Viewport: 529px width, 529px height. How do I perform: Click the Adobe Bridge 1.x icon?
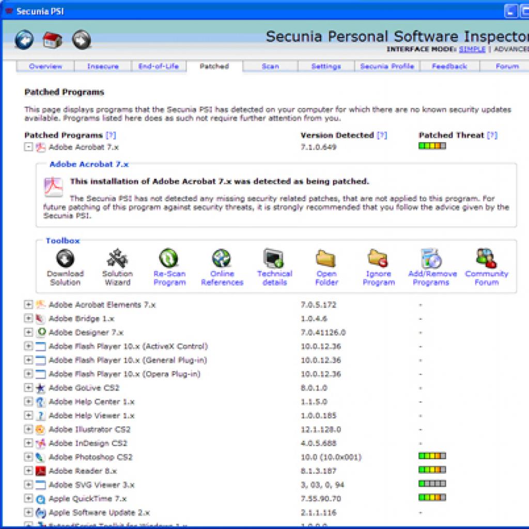[x=40, y=318]
